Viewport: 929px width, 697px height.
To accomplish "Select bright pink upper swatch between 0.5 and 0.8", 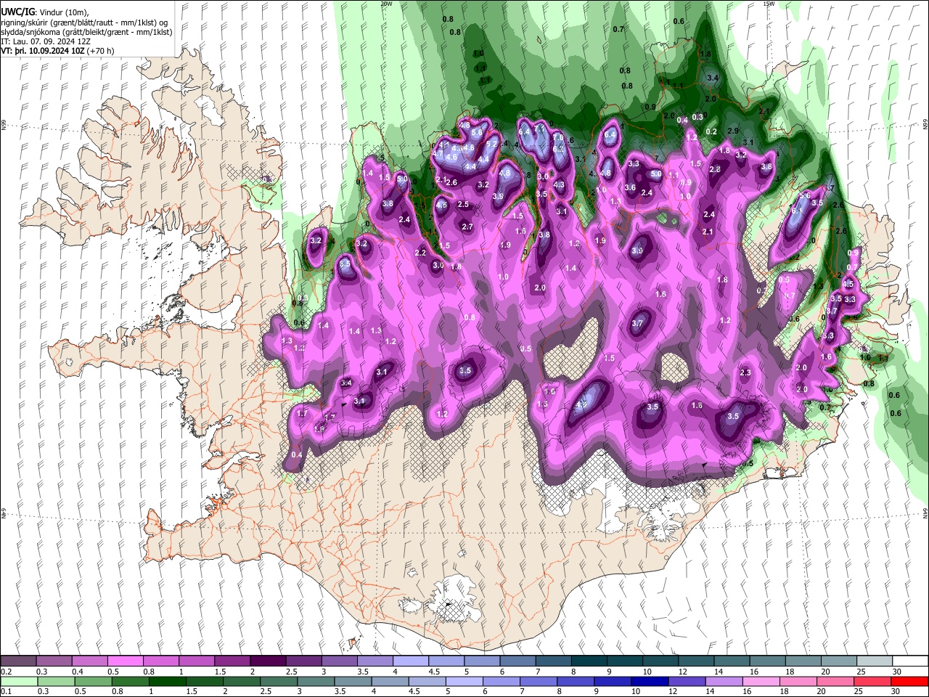I will [x=125, y=661].
